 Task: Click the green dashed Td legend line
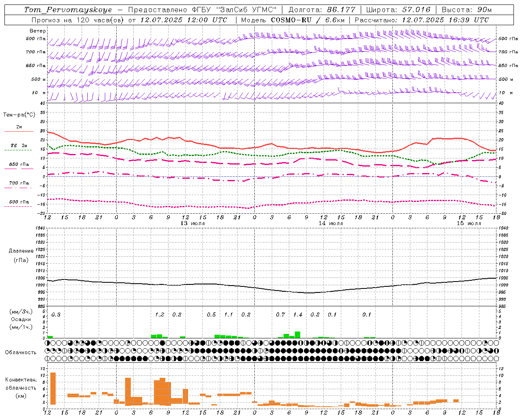point(18,150)
